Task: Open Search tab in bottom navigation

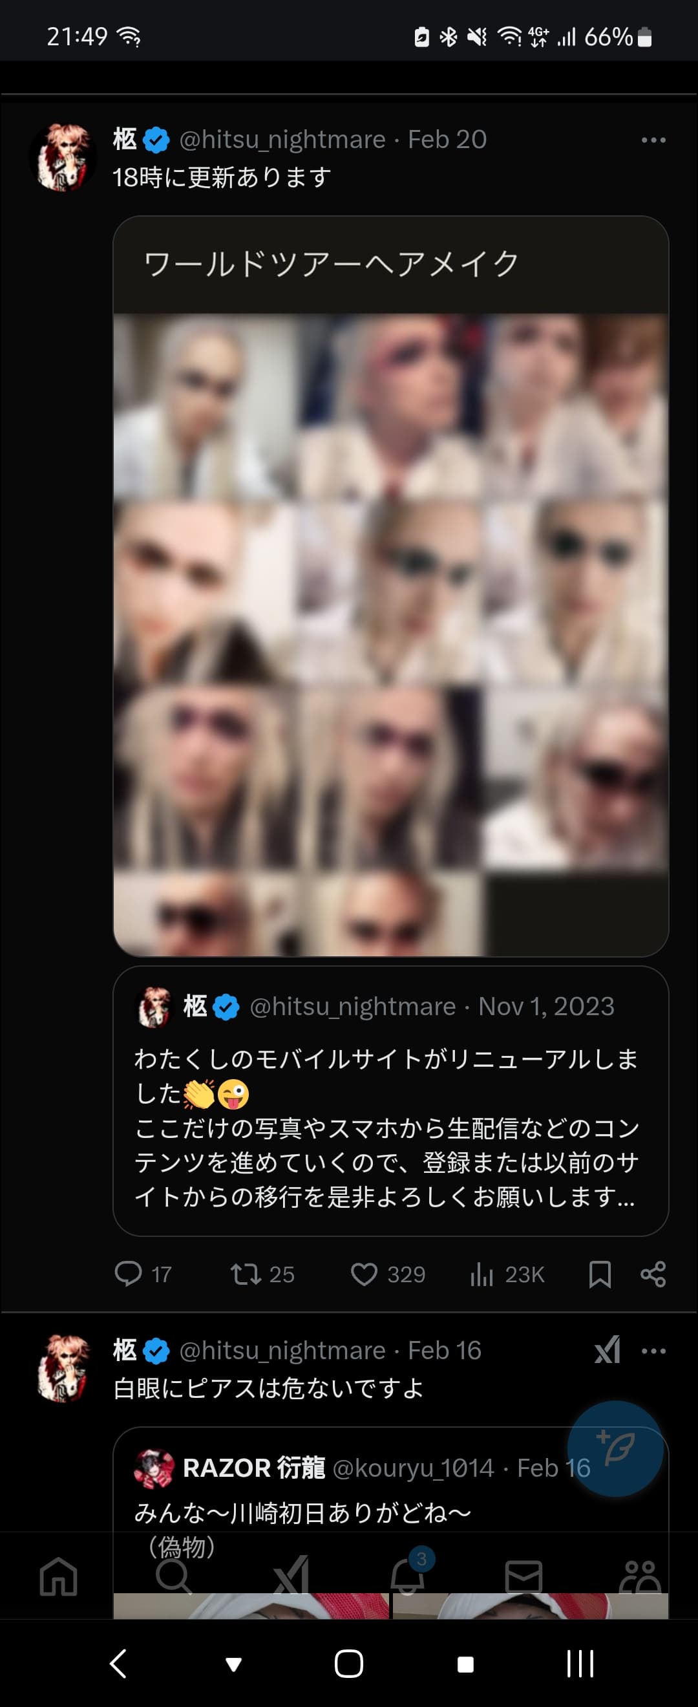Action: tap(174, 1576)
